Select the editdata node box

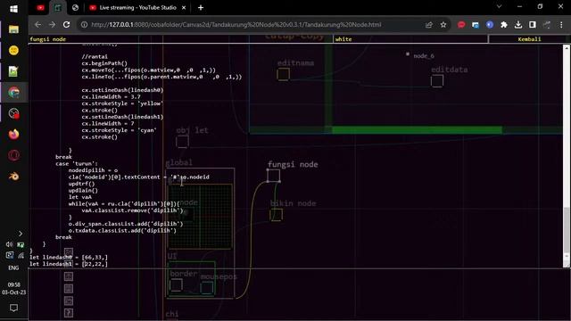pos(437,81)
